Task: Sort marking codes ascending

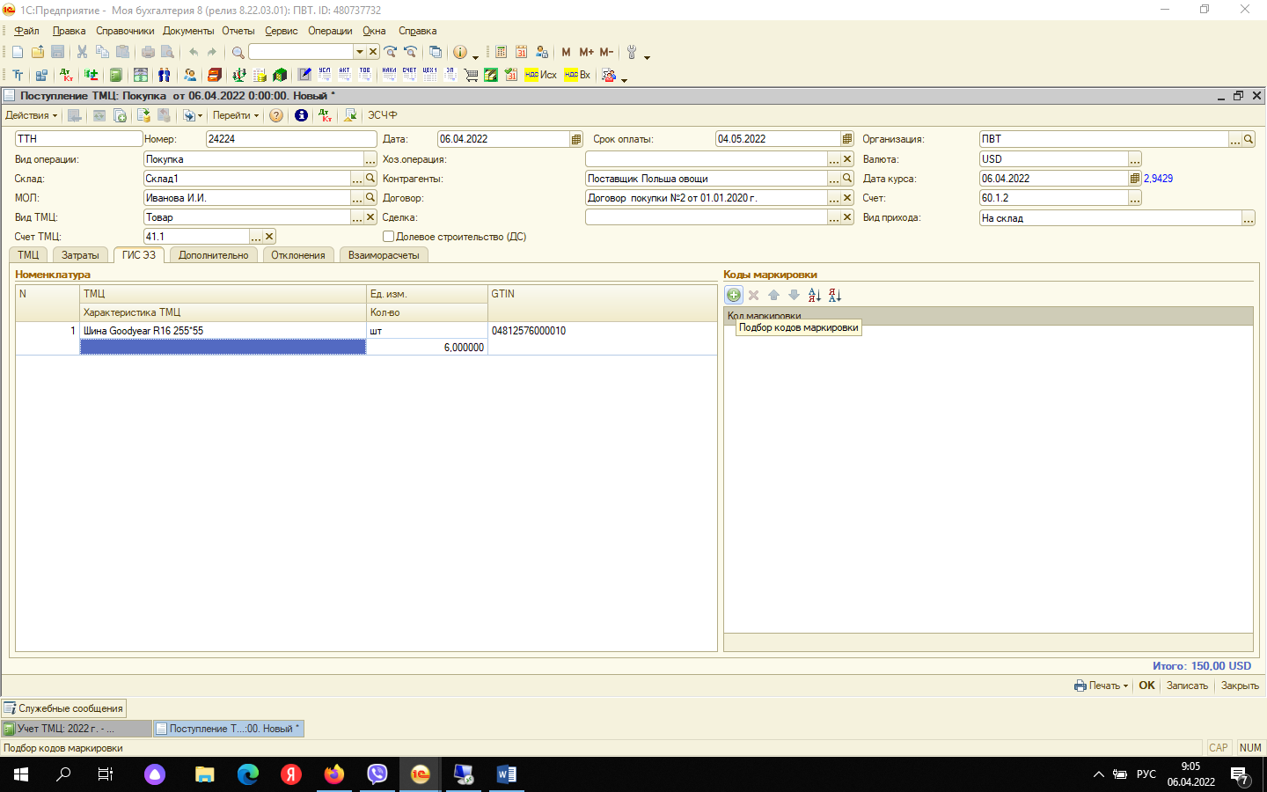Action: [814, 296]
